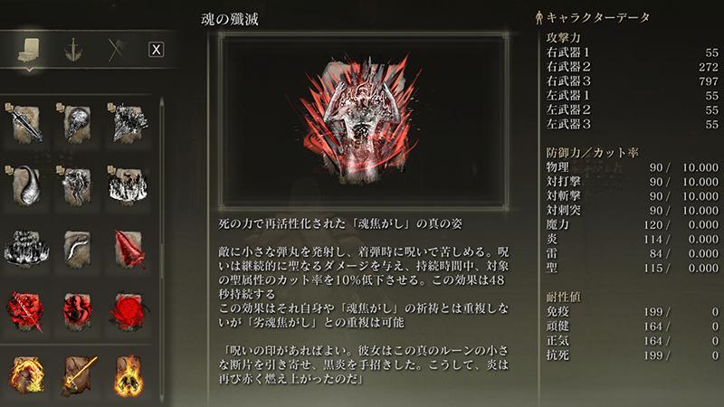The height and width of the screenshot is (407, 724).
Task: Select the dagger spell icon
Action: coord(26,124)
